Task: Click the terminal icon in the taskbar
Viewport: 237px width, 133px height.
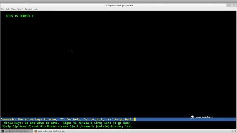Action: pos(3,131)
